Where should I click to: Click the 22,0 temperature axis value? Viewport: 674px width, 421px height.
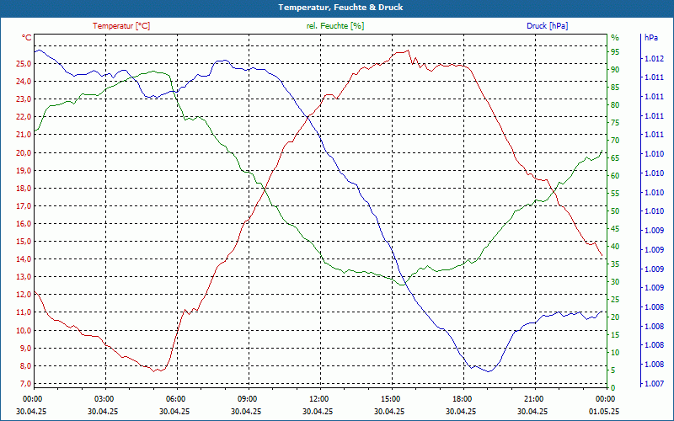pos(24,117)
